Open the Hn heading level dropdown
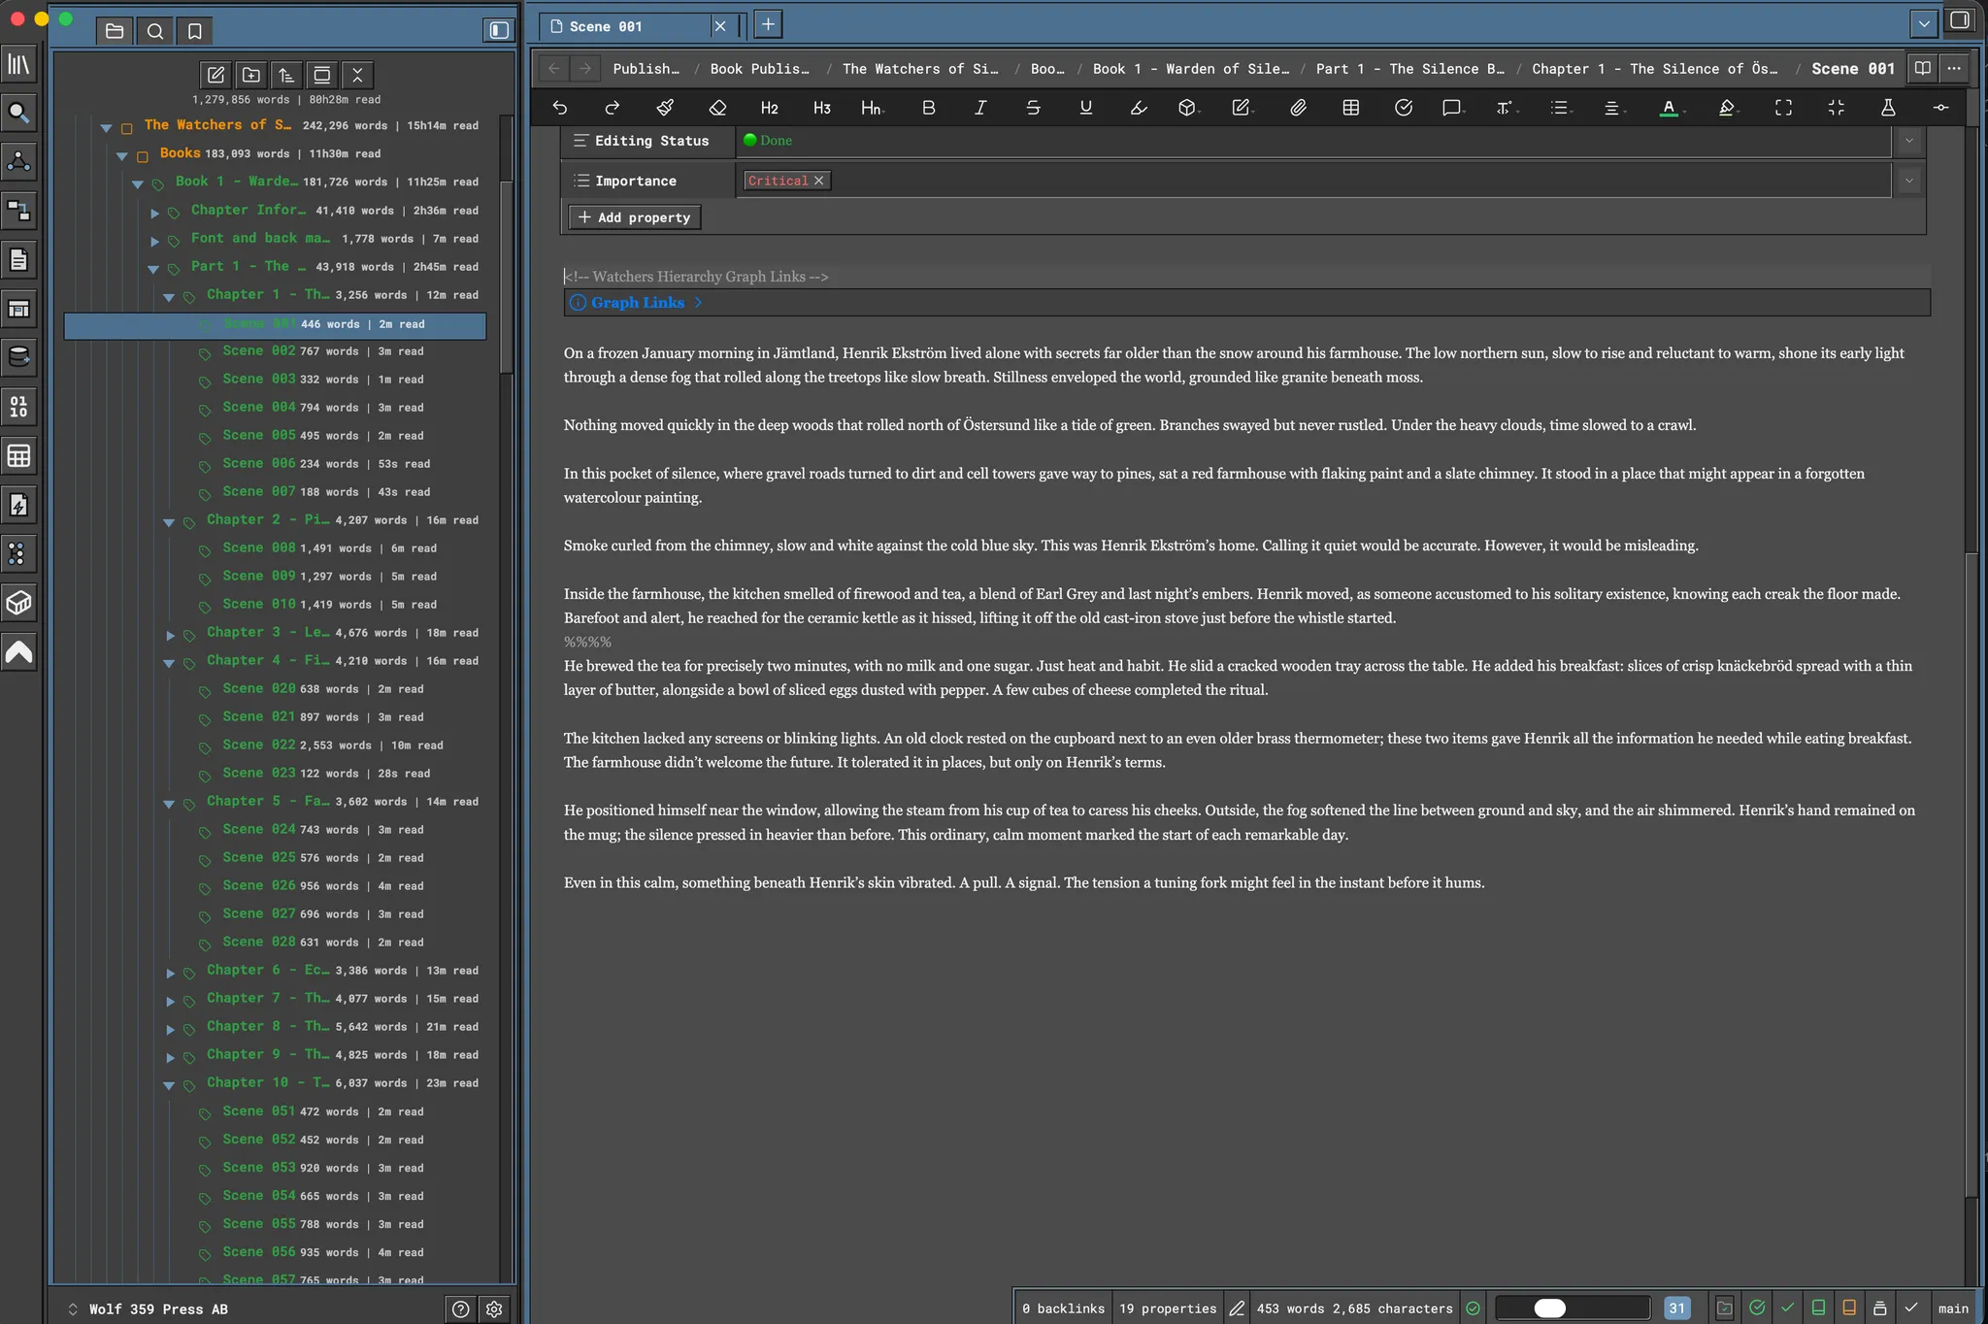Image resolution: width=1988 pixels, height=1324 pixels. click(872, 108)
